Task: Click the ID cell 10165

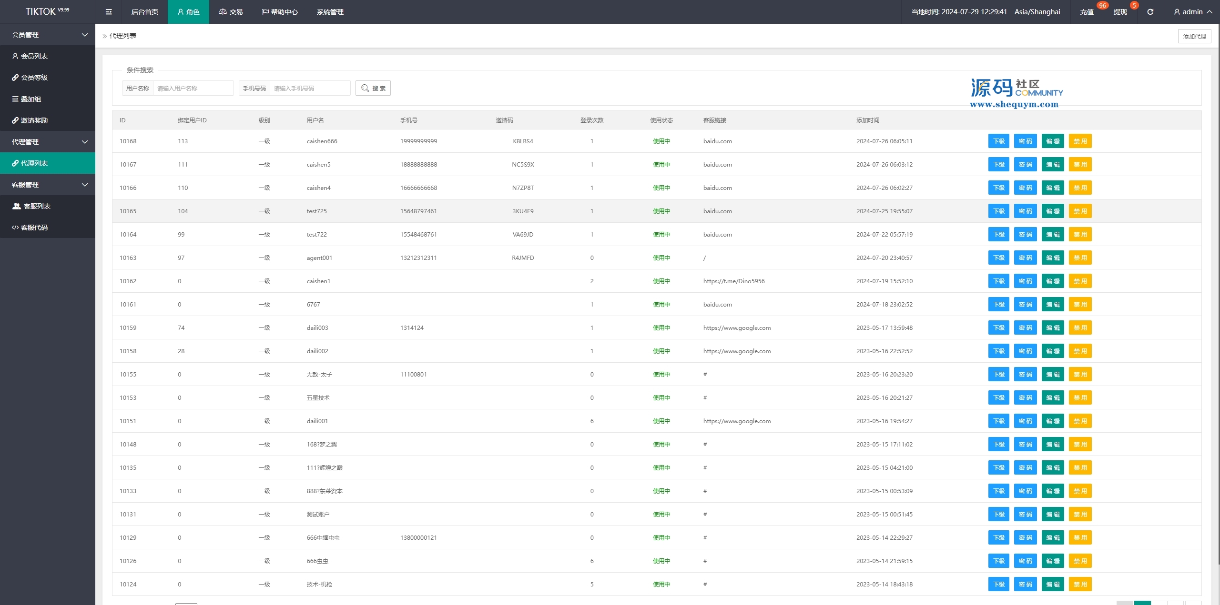Action: pyautogui.click(x=128, y=211)
